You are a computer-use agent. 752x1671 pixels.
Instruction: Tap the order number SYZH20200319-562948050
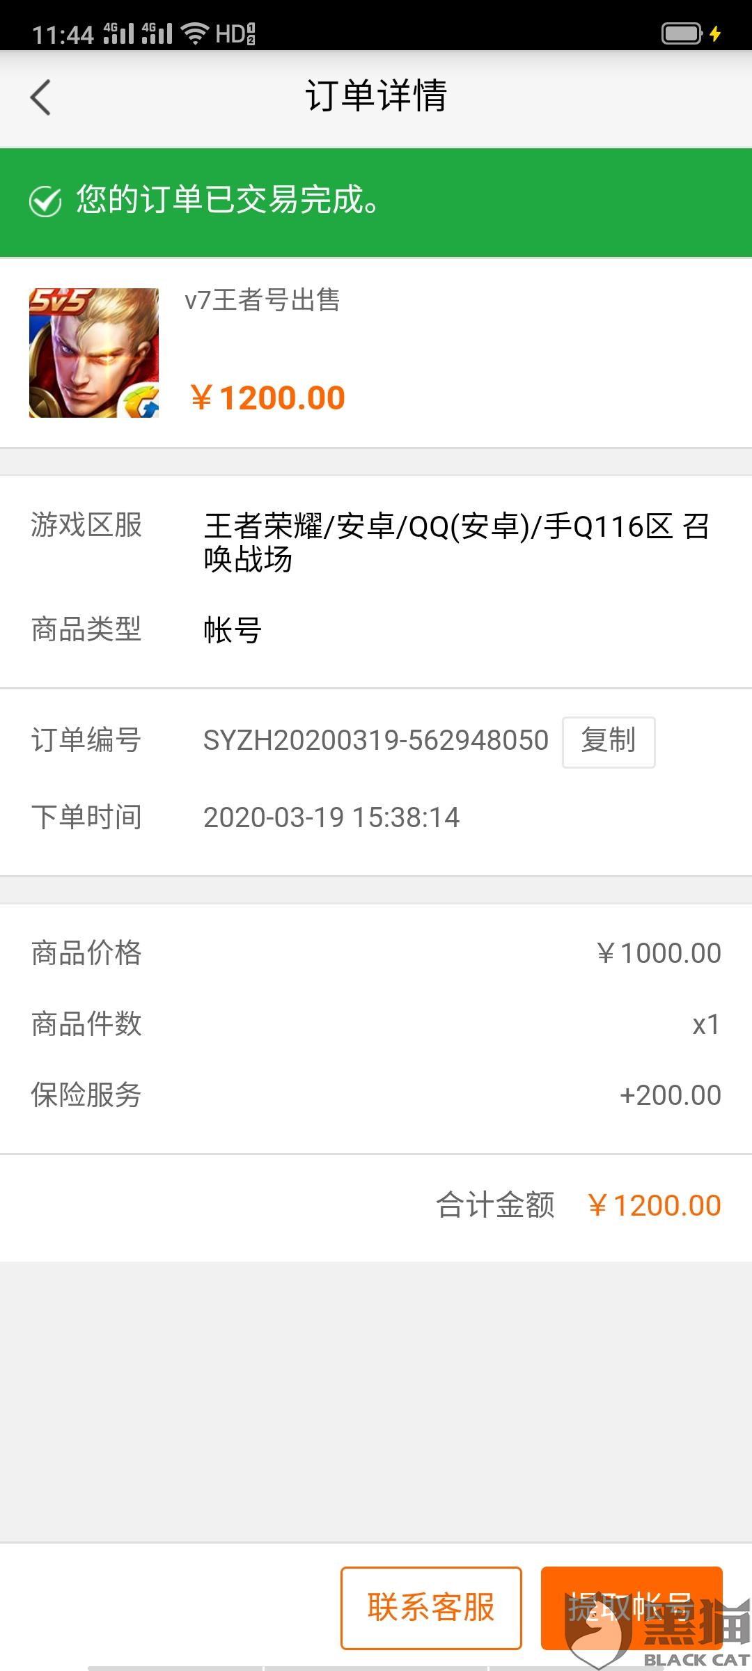[375, 740]
